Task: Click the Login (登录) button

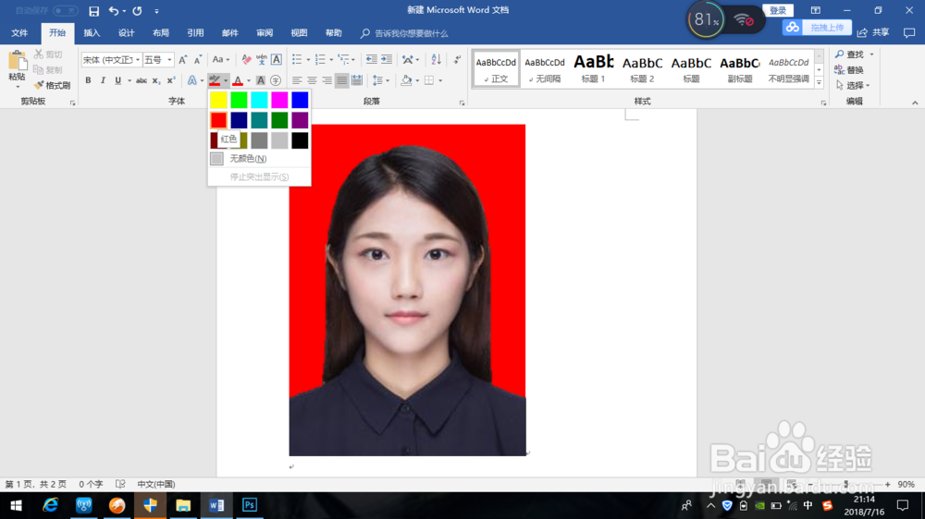Action: pos(778,10)
